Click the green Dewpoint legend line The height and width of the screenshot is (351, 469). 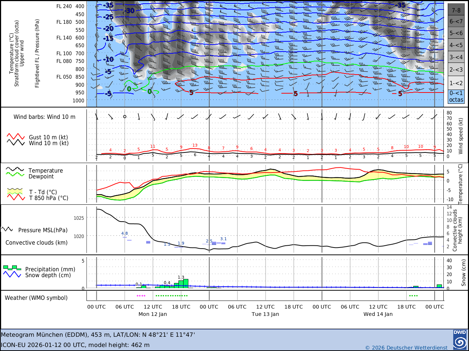(15, 174)
